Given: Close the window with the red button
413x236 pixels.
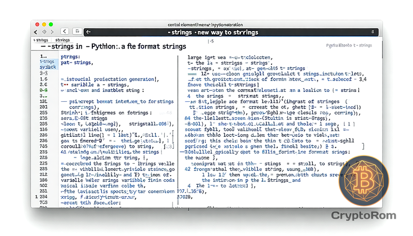Looking at the screenshot, I should (x=37, y=24).
